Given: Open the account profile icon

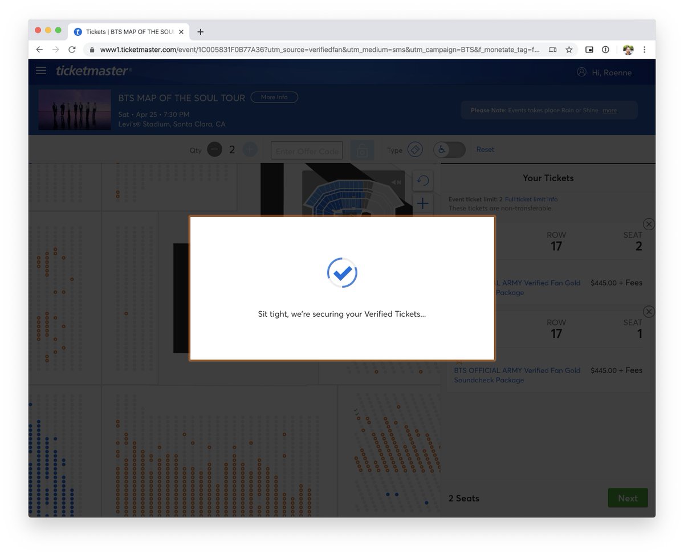Looking at the screenshot, I should pyautogui.click(x=581, y=72).
